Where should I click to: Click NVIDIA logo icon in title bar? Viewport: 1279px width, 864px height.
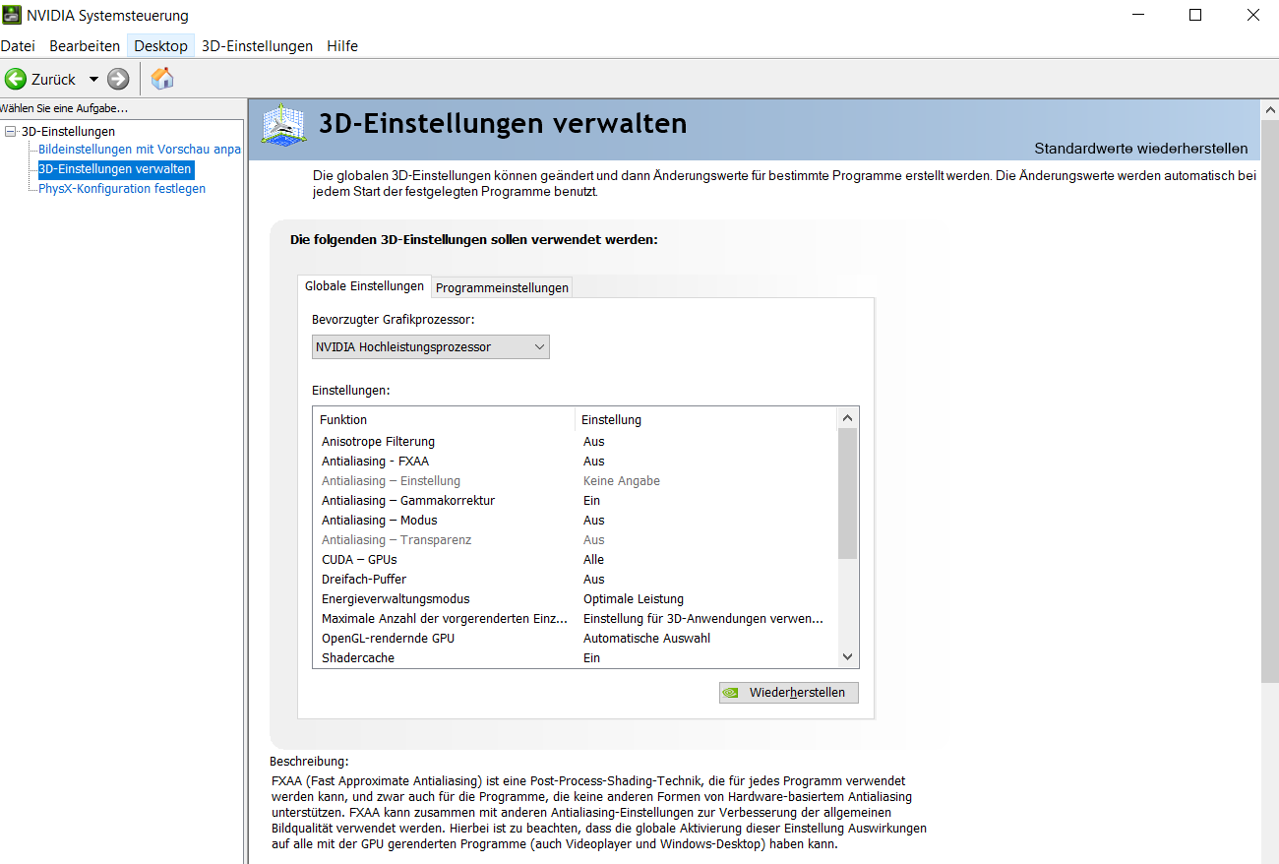[12, 16]
